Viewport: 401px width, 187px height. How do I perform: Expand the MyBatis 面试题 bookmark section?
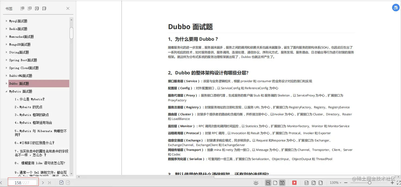point(6,91)
